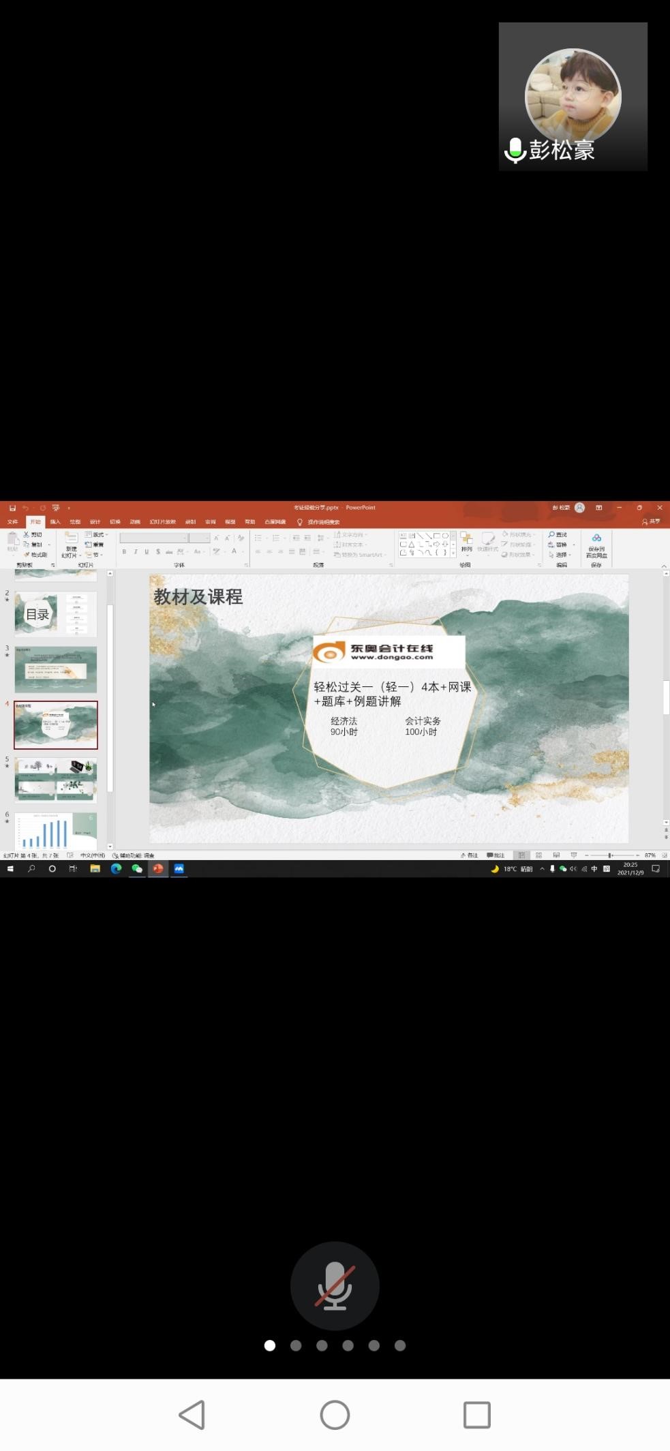The height and width of the screenshot is (1451, 670).
Task: Click 彭松豪's video participant tile
Action: tap(573, 97)
